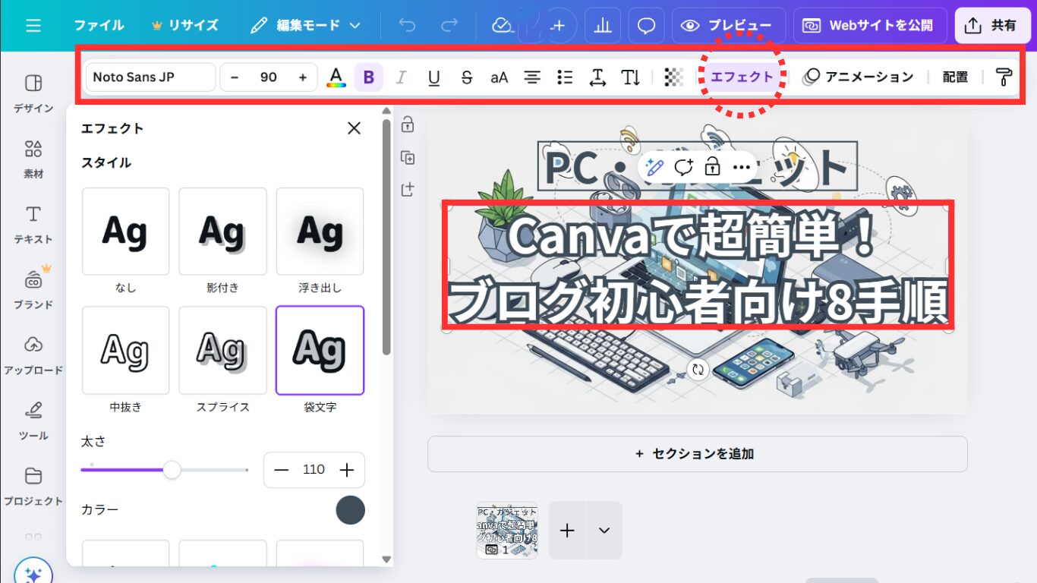Screen dimensions: 1037x583
Task: Open letter spacing settings
Action: point(597,77)
